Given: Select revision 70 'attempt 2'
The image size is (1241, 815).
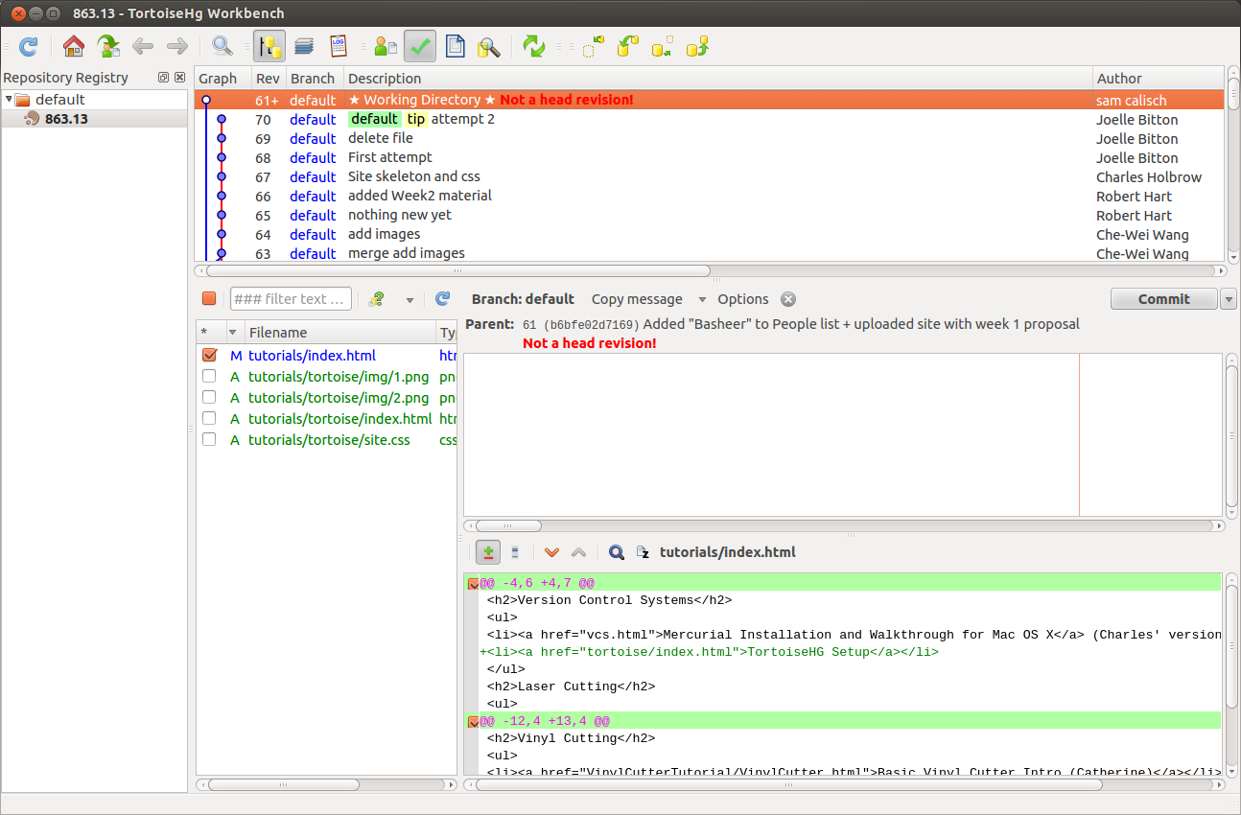Looking at the screenshot, I should [709, 119].
